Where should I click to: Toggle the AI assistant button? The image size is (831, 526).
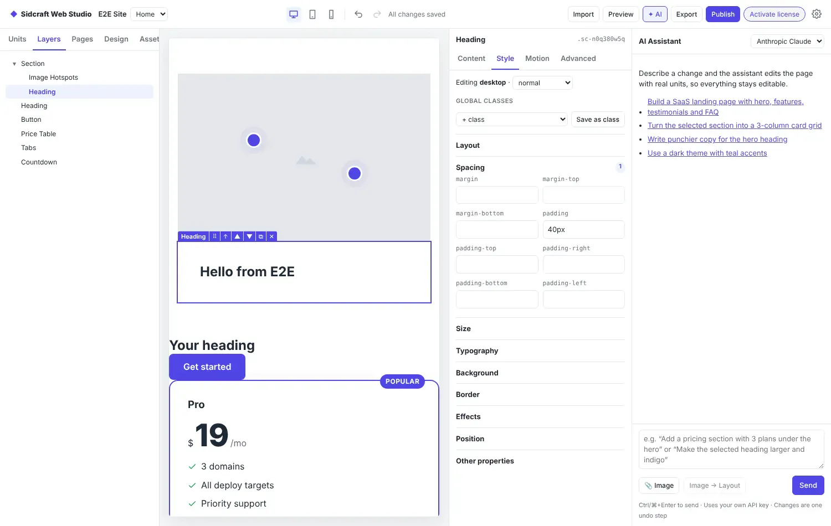point(655,14)
